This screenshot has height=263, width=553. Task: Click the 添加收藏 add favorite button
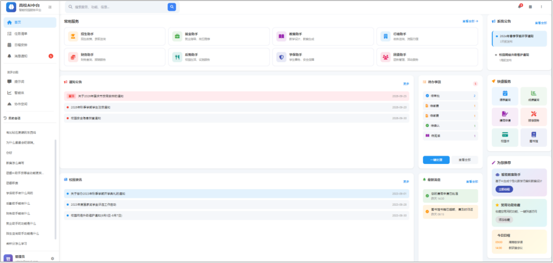click(x=504, y=220)
